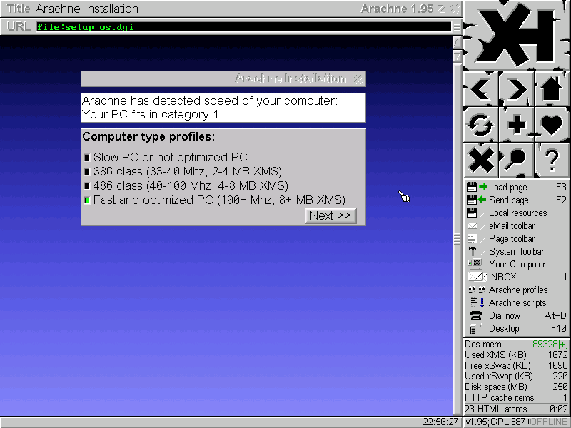Click the Arachne Installation dialog corner icon
The height and width of the screenshot is (428, 571).
[359, 79]
